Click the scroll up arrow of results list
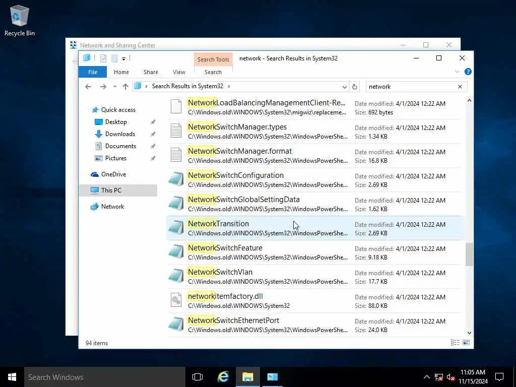This screenshot has height=387, width=516. click(469, 101)
